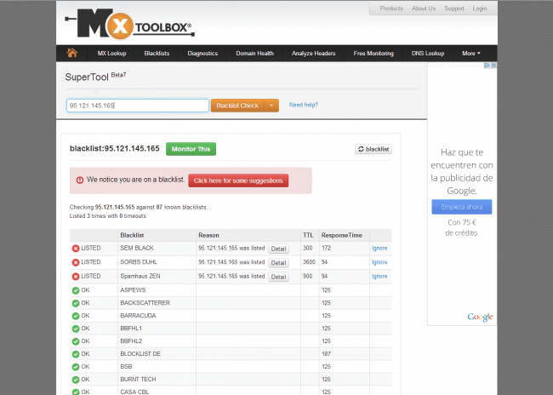Click the Need help? link

(x=304, y=105)
